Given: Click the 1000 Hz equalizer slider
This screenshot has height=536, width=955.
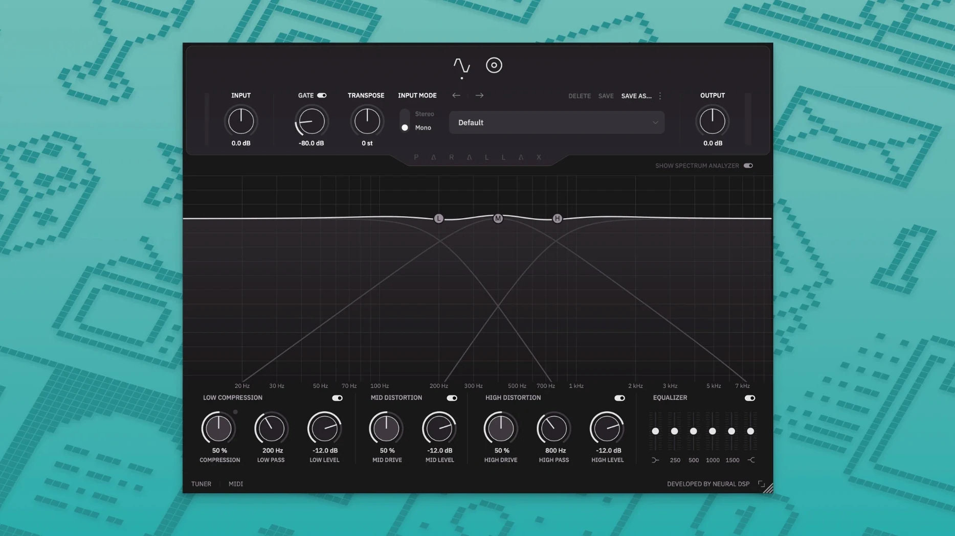Looking at the screenshot, I should click(x=713, y=431).
